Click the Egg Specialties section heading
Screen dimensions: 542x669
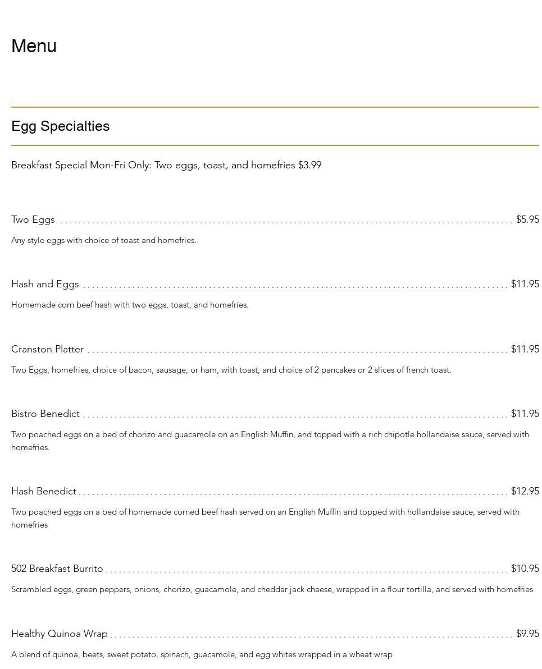(x=60, y=126)
